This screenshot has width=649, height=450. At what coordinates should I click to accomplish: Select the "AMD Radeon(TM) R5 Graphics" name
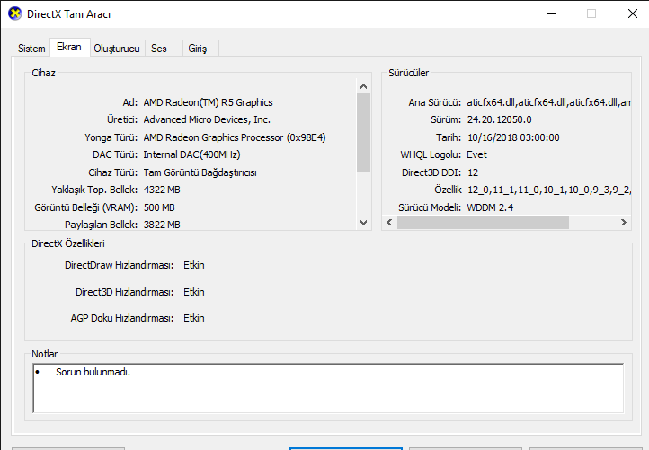(209, 102)
